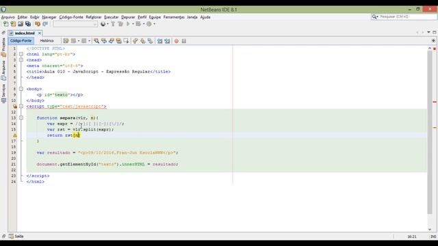Open the Navegar menu
This screenshot has height=246, width=438.
[x=49, y=17]
